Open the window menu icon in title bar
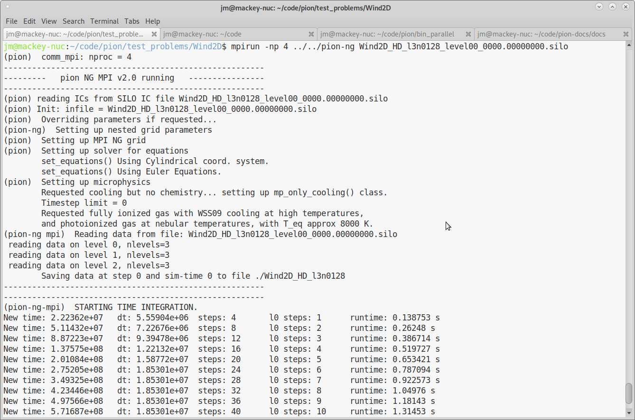The height and width of the screenshot is (420, 635). [8, 7]
